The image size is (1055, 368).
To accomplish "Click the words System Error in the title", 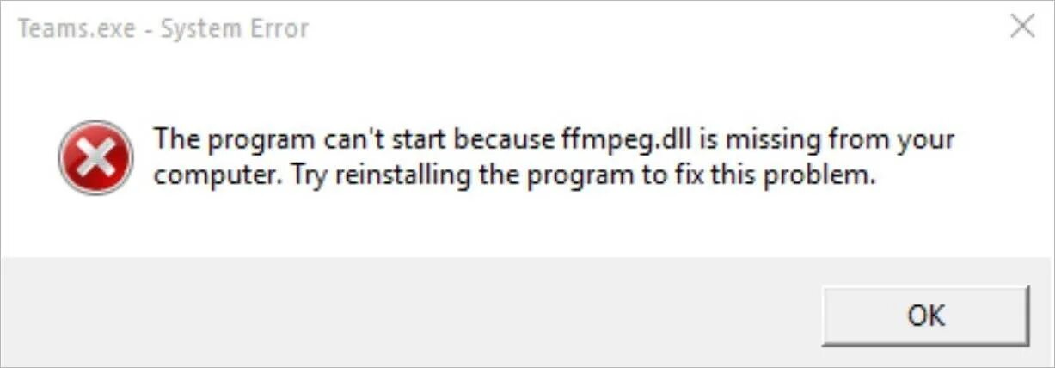I will (x=235, y=29).
